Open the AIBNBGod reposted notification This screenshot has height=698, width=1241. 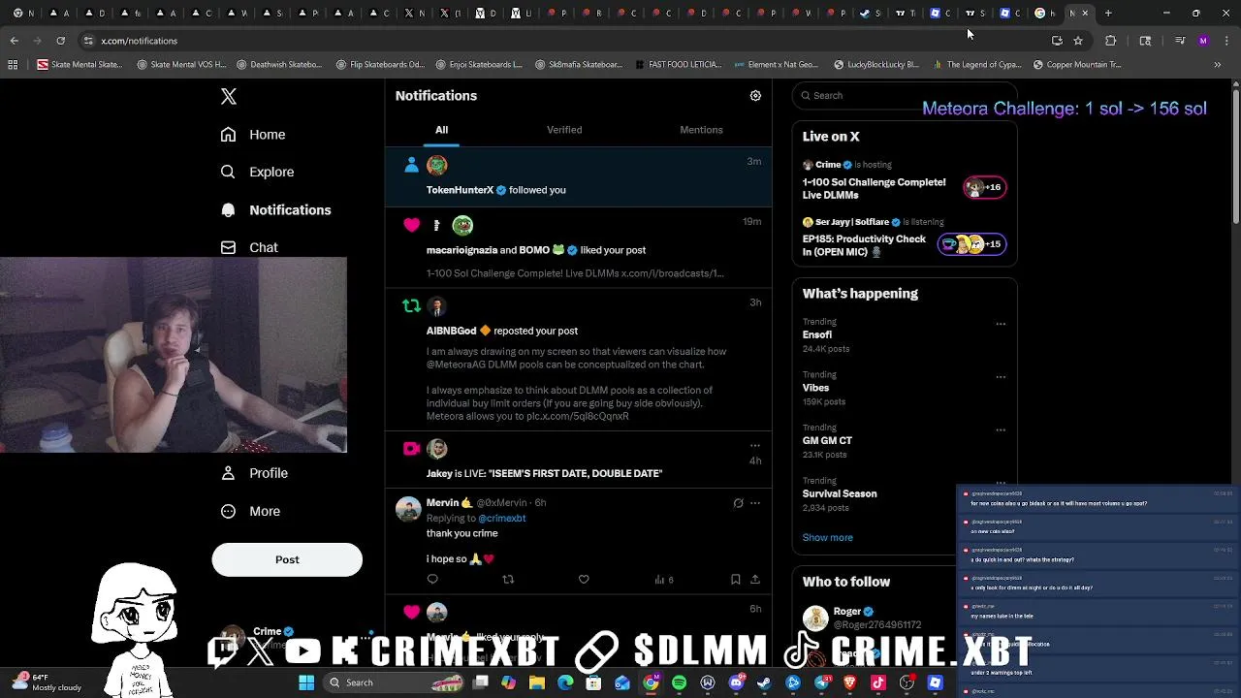[x=579, y=360]
